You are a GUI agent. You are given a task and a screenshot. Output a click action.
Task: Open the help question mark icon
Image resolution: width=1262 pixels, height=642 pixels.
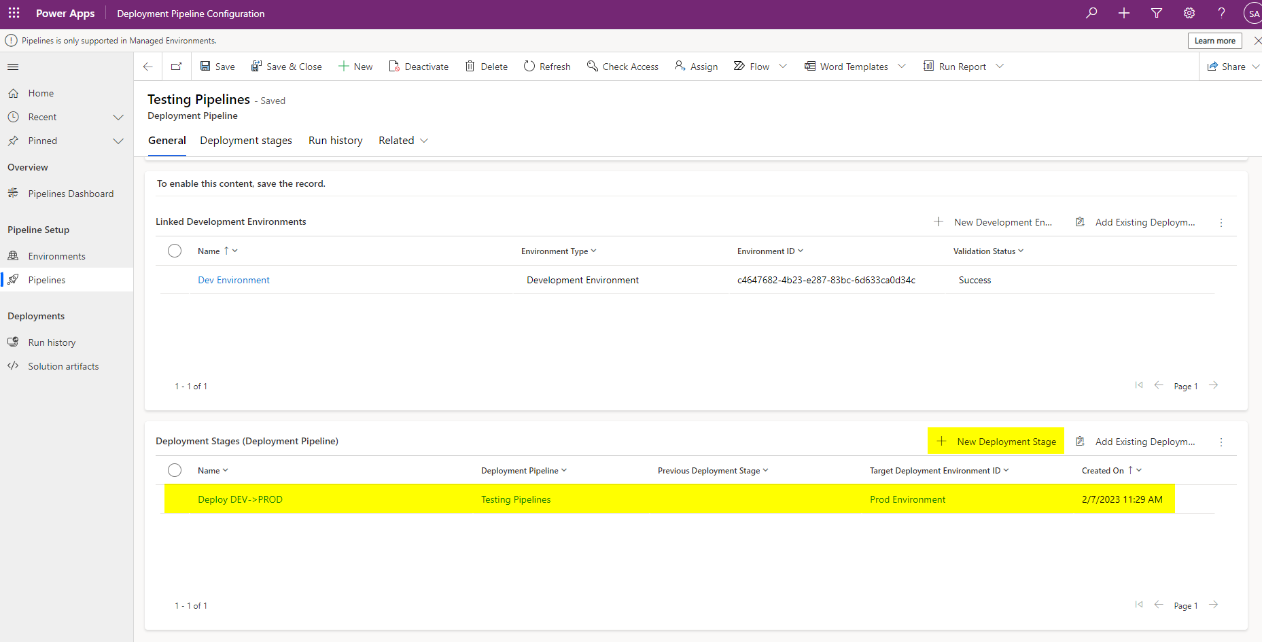[1221, 13]
